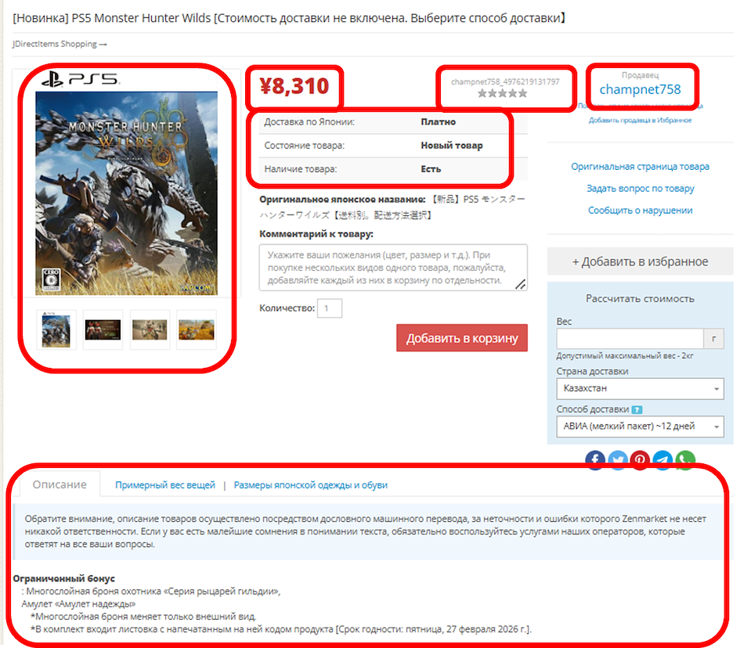Click Задать вопрос по товару link

pyautogui.click(x=640, y=188)
